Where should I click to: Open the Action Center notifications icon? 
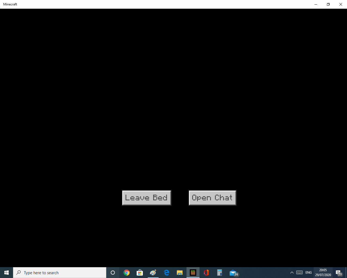pos(339,273)
